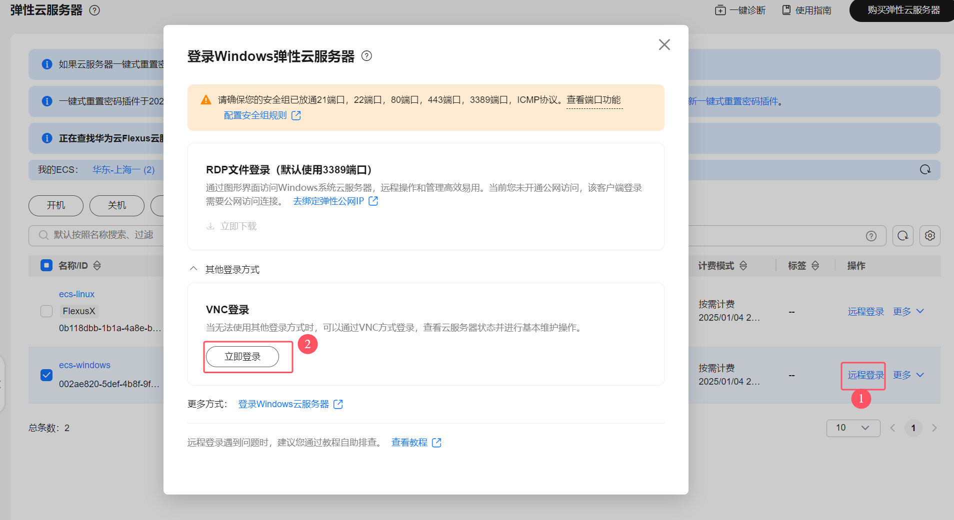Expand 更多 menu for ecs-linux row
The width and height of the screenshot is (954, 520).
pos(908,312)
